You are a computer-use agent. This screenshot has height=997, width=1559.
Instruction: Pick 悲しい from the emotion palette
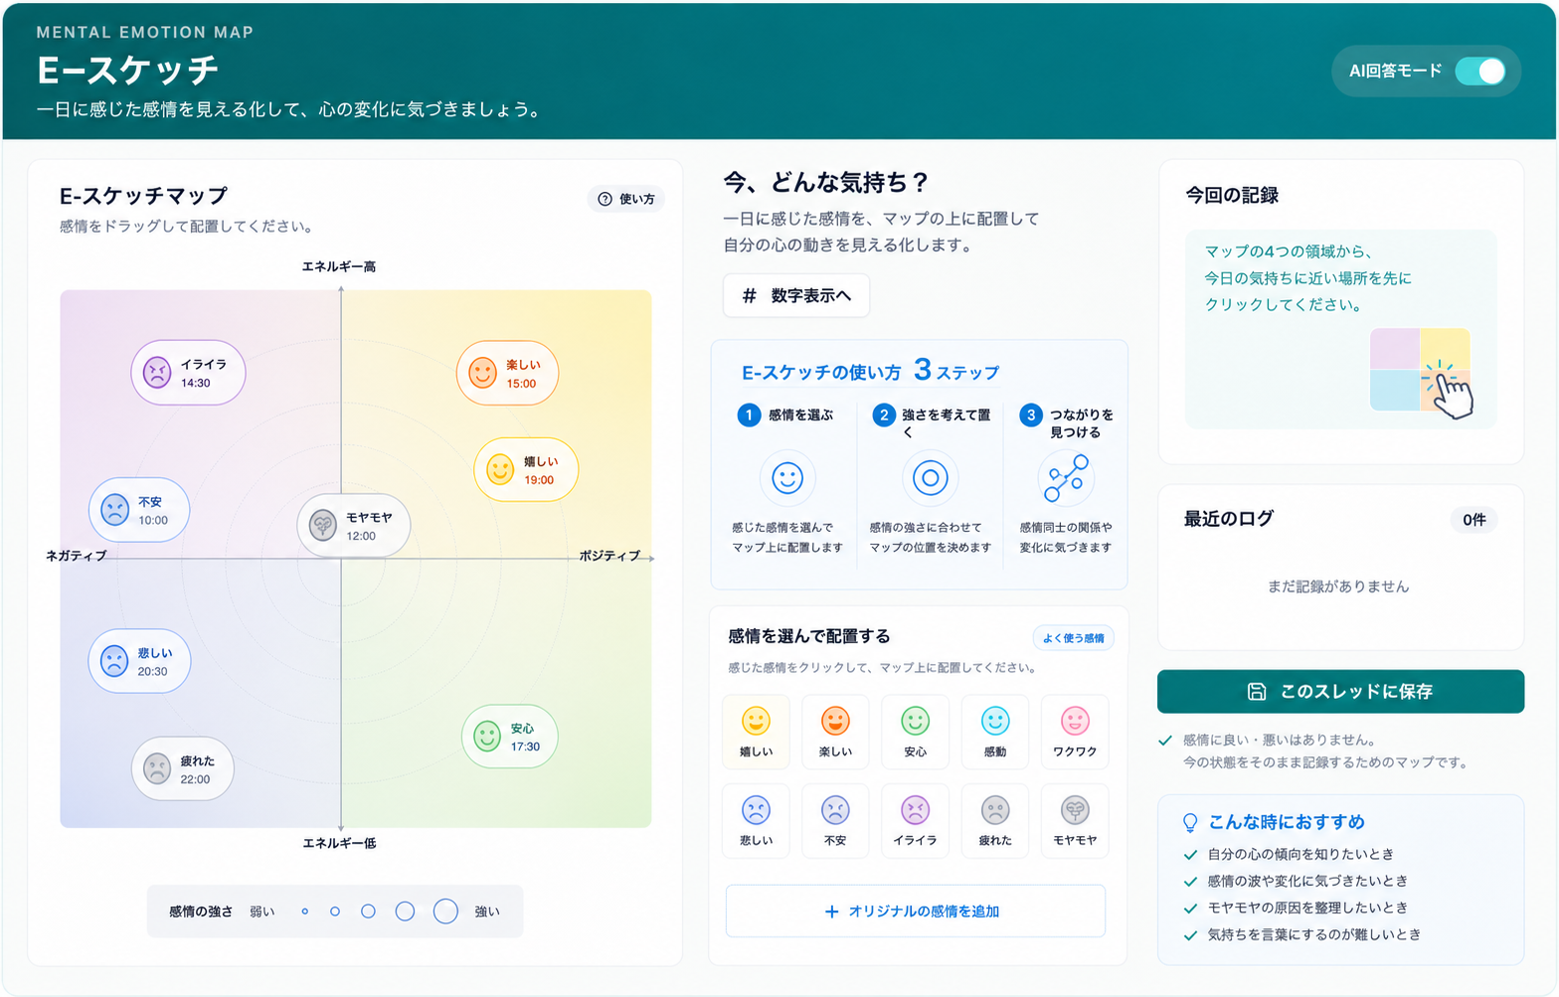point(756,820)
